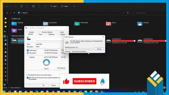Switch to the Quota tab
Image resolution: width=169 pixels, height=95 pixels.
(x=62, y=32)
